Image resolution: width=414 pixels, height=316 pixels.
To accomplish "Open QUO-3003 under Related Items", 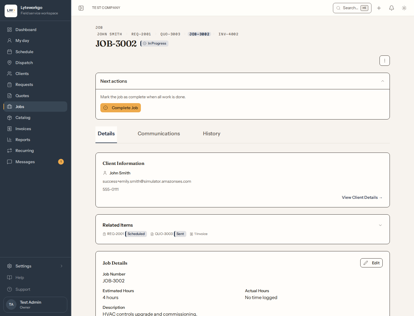I will 162,234.
